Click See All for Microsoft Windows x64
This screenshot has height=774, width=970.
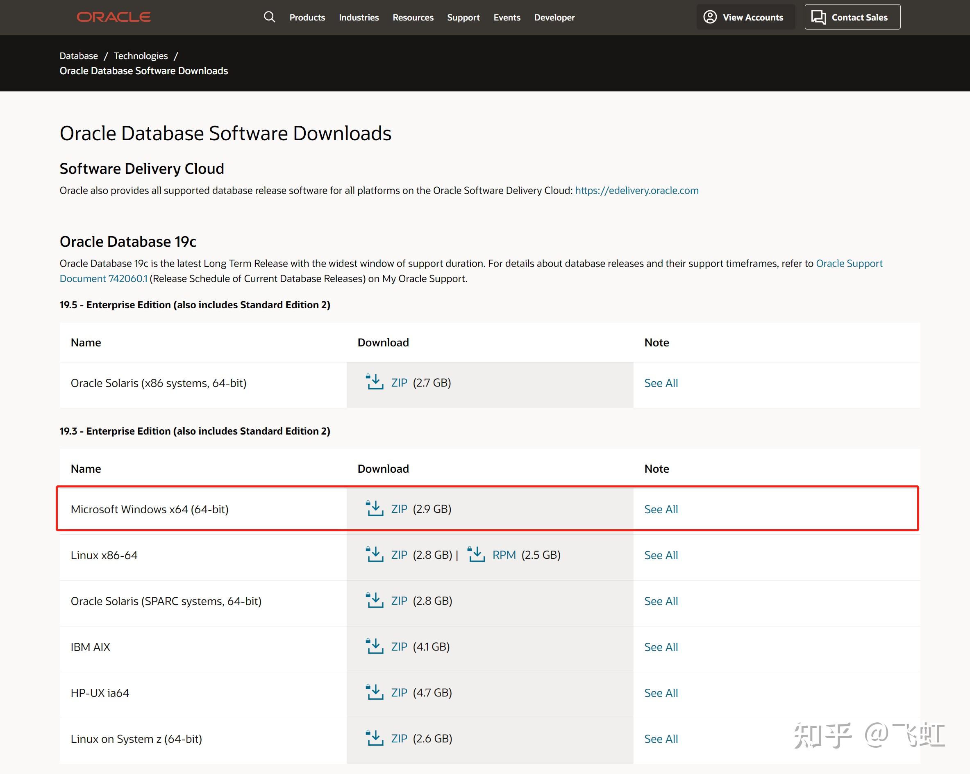[x=661, y=510]
